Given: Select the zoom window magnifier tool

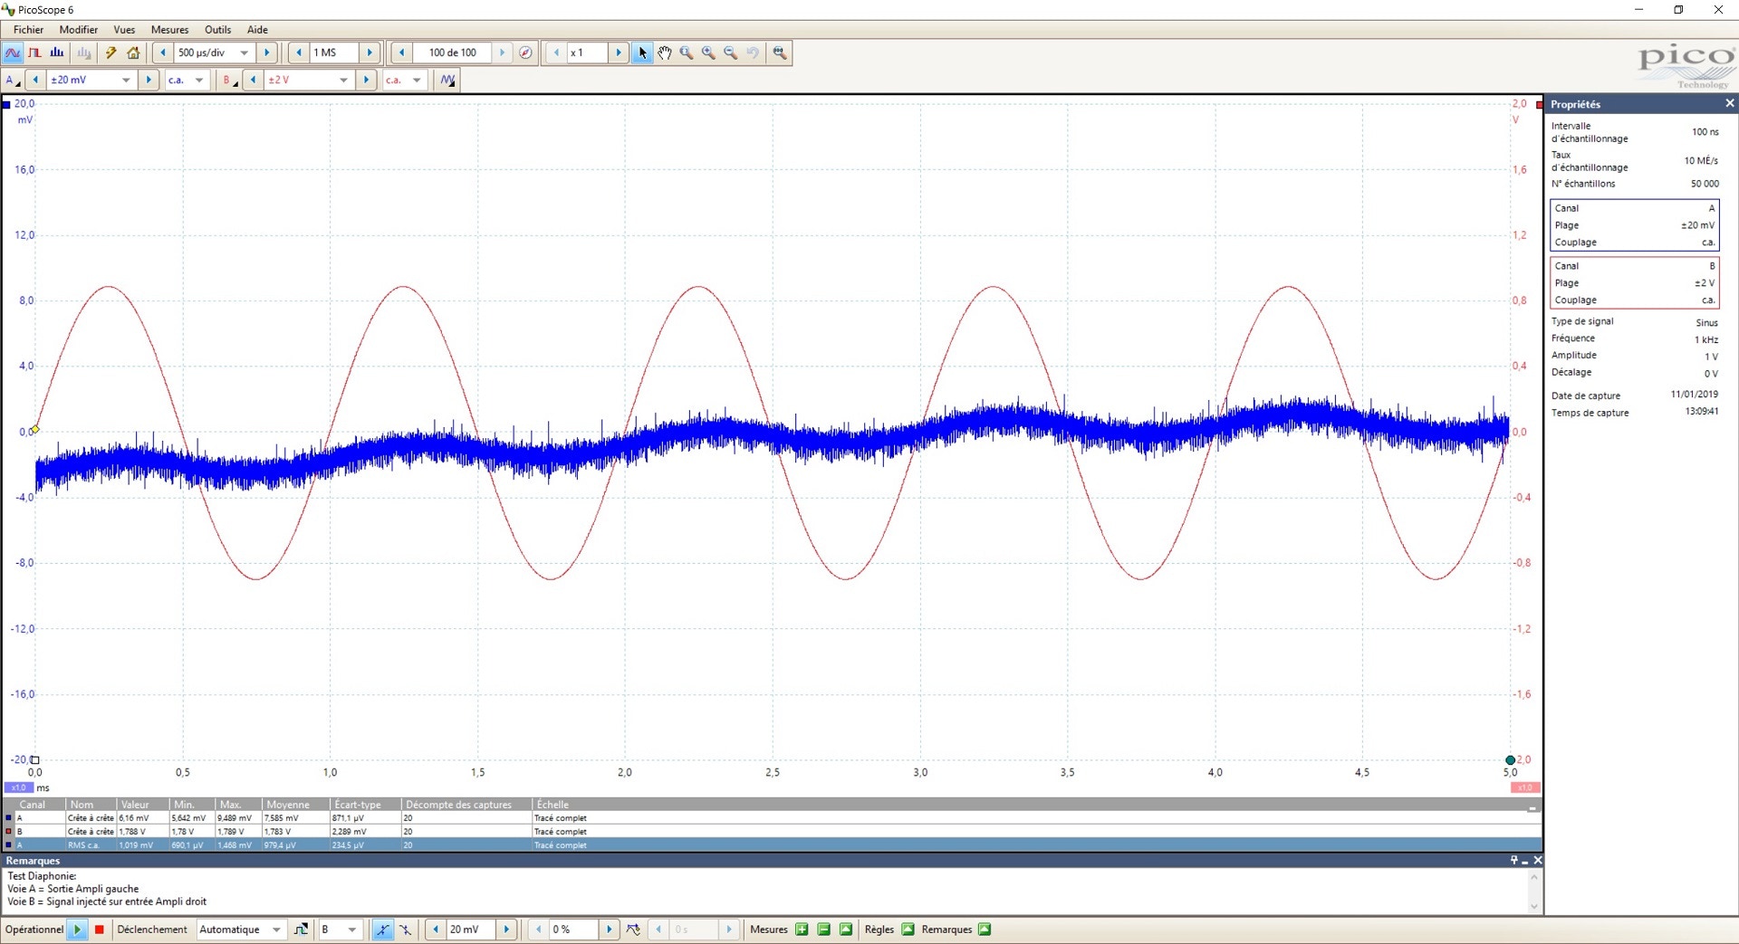Looking at the screenshot, I should click(x=687, y=52).
